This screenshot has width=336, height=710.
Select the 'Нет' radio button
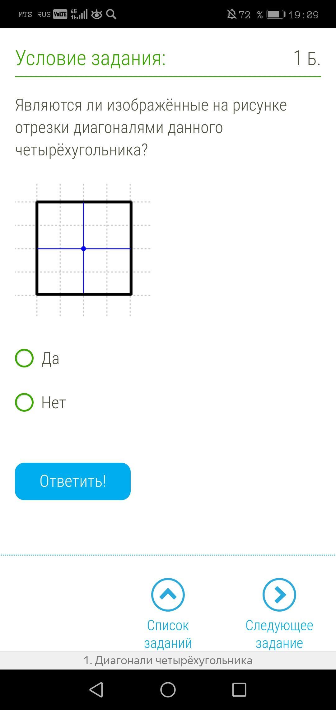click(24, 402)
